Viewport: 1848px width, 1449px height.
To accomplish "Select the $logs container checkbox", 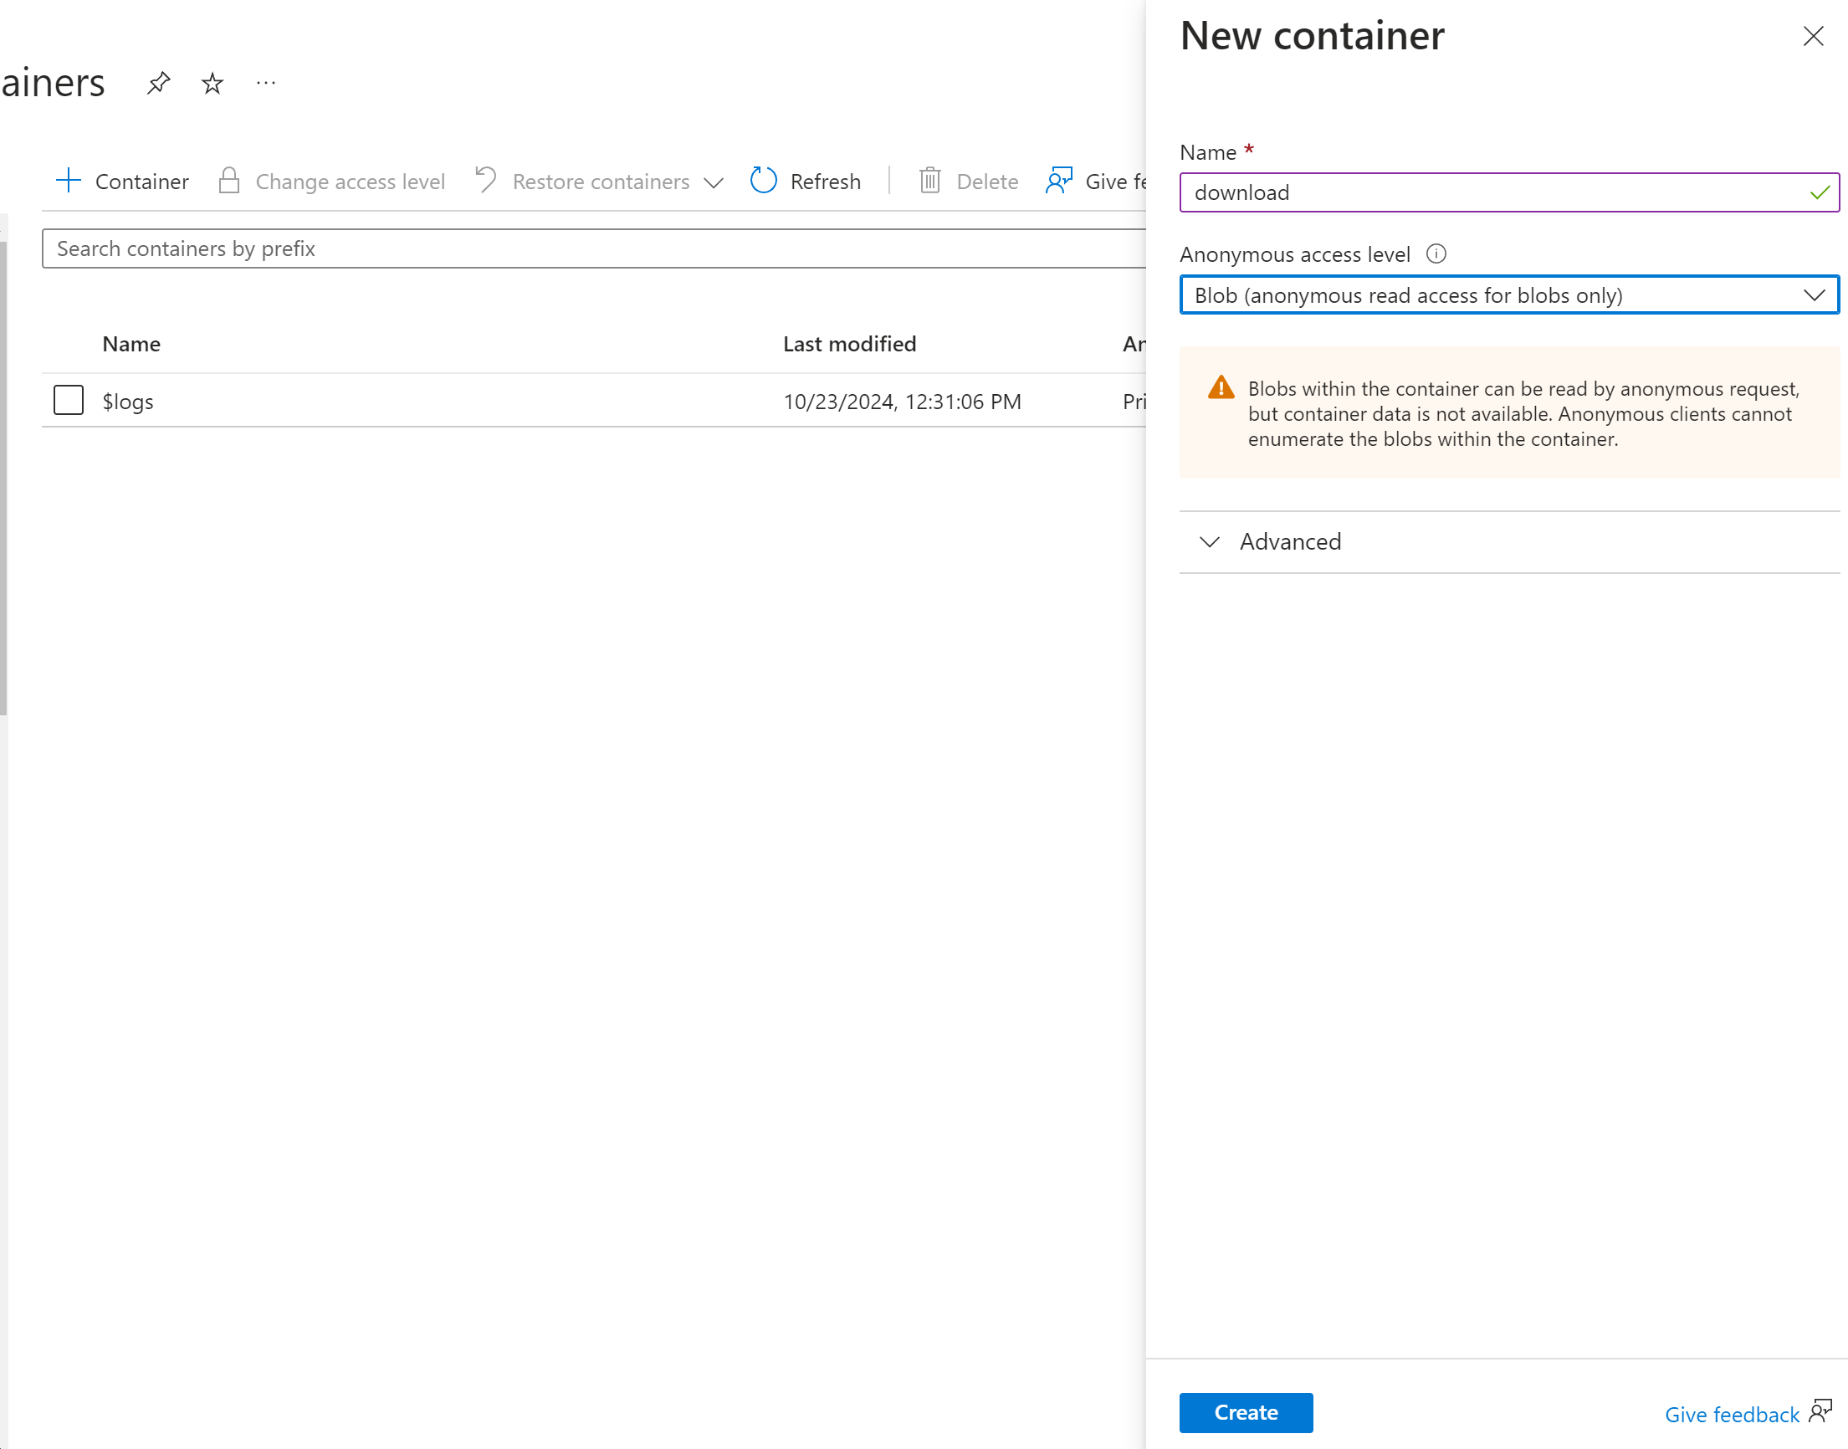I will [69, 401].
